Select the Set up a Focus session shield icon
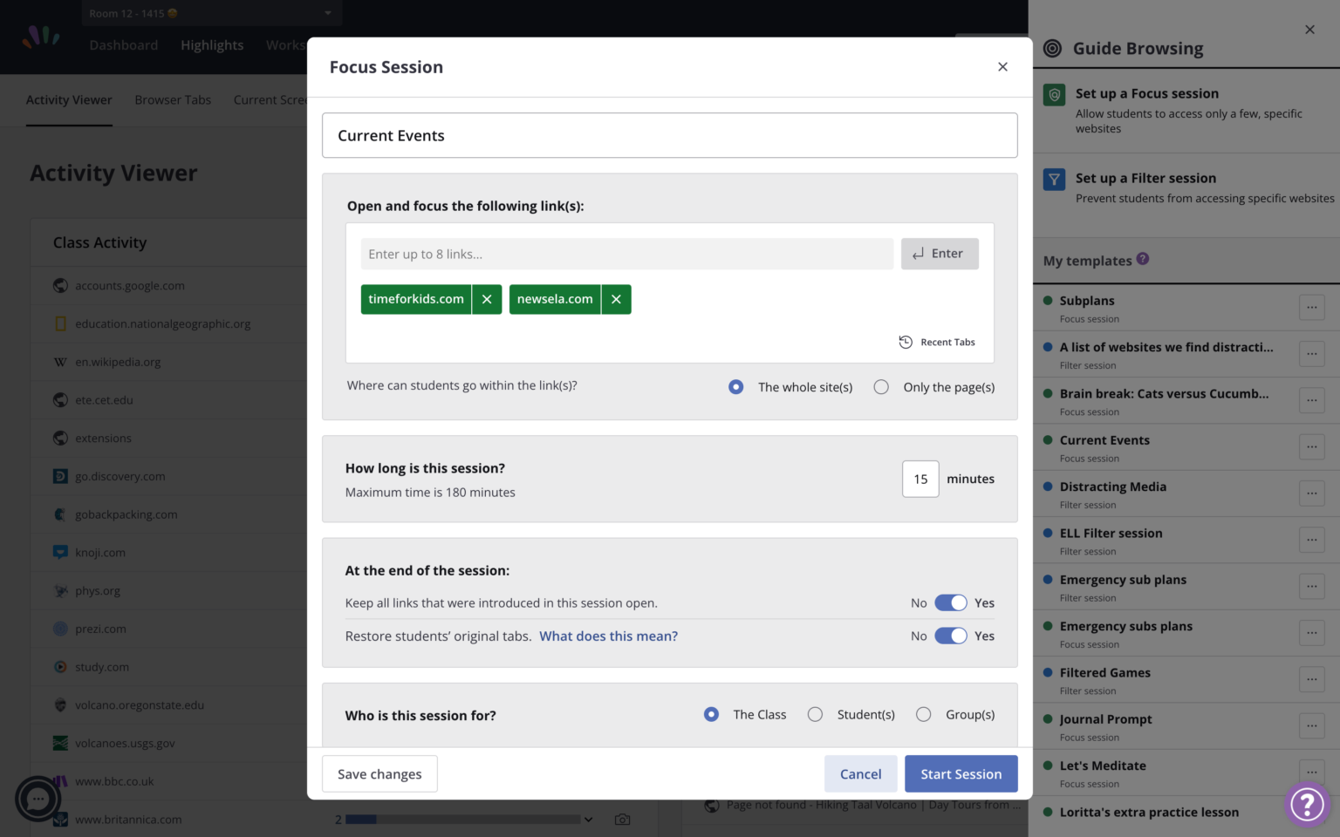1340x837 pixels. click(x=1054, y=94)
